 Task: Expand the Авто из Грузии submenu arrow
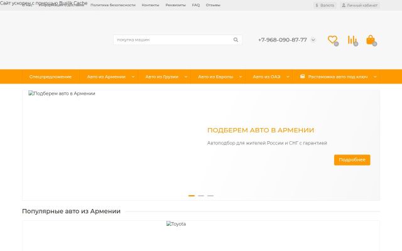(x=186, y=77)
